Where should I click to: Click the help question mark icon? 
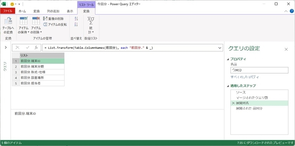point(292,11)
